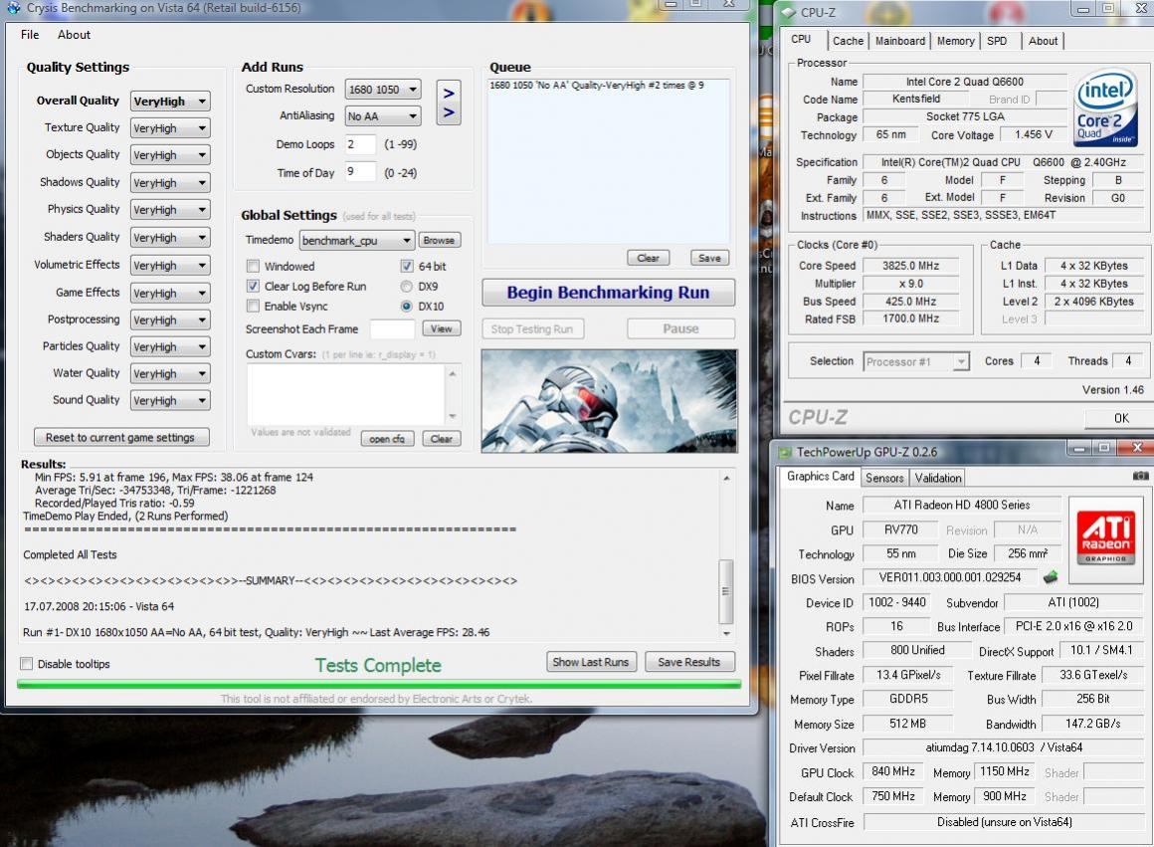Click the View button for screenshots
The width and height of the screenshot is (1154, 847).
click(x=442, y=328)
